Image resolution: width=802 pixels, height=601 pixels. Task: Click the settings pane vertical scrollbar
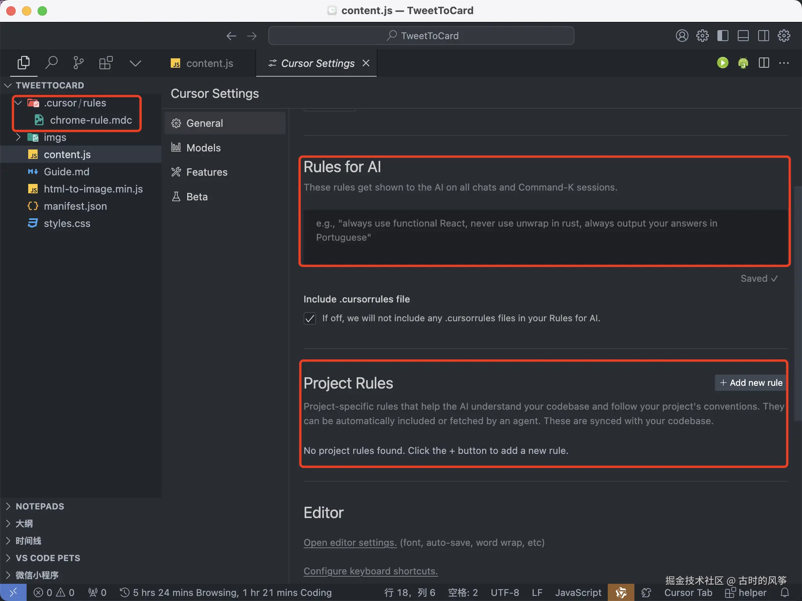click(797, 304)
